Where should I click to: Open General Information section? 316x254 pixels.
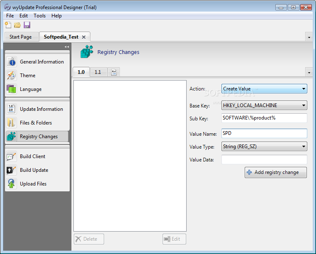(37, 62)
